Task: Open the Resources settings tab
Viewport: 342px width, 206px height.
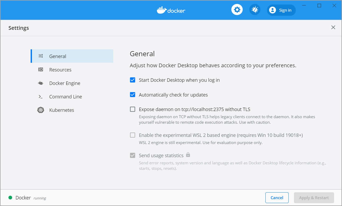Action: [60, 70]
